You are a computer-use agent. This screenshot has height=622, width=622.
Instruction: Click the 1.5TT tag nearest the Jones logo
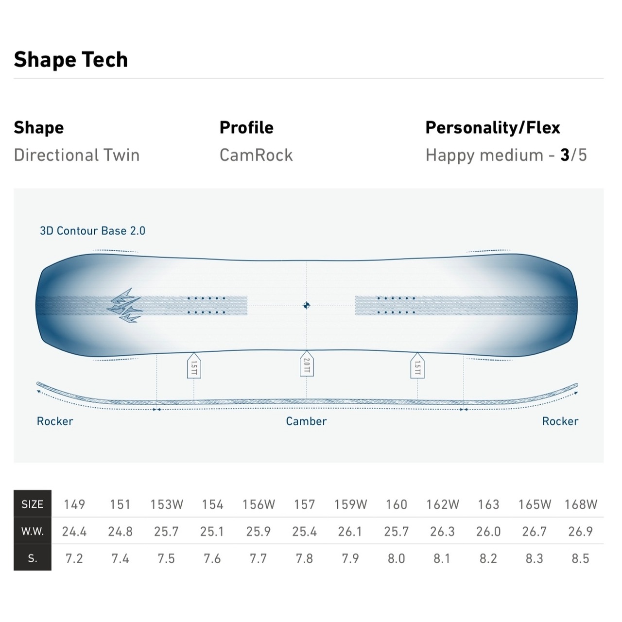(194, 367)
